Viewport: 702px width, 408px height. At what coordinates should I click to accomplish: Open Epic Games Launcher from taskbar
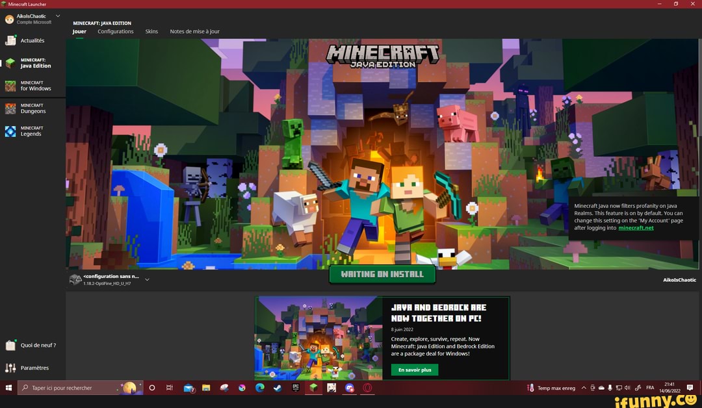(x=294, y=388)
